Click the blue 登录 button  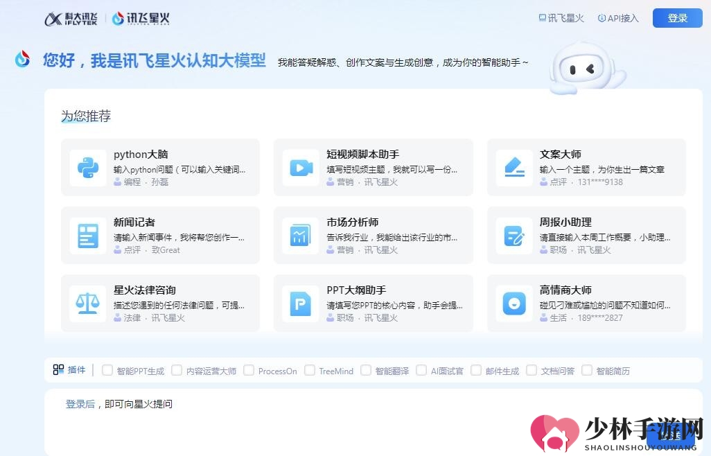(678, 18)
